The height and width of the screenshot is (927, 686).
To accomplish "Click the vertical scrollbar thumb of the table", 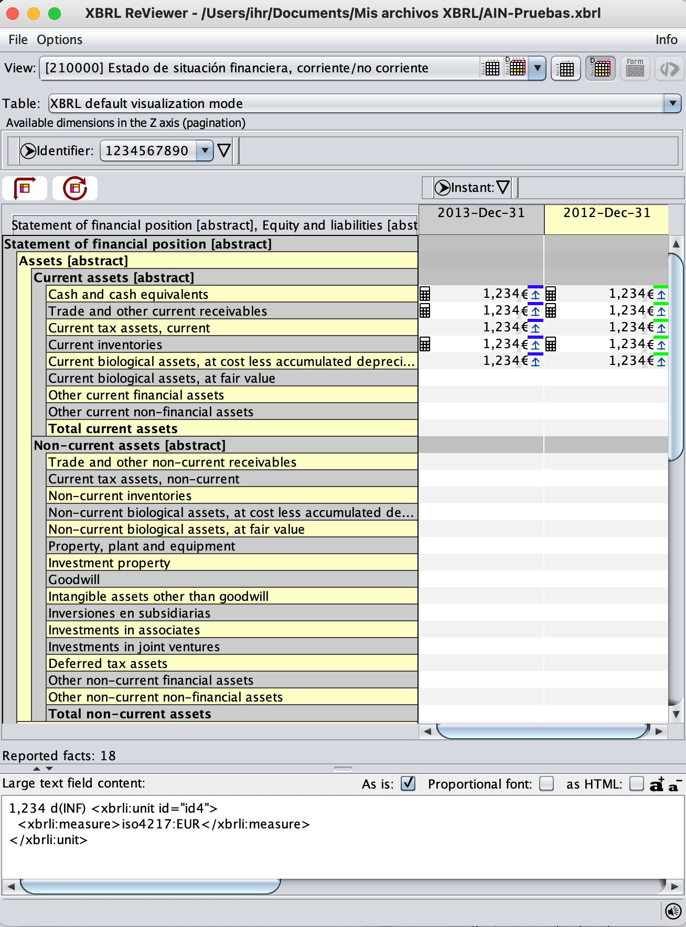I will click(x=677, y=357).
